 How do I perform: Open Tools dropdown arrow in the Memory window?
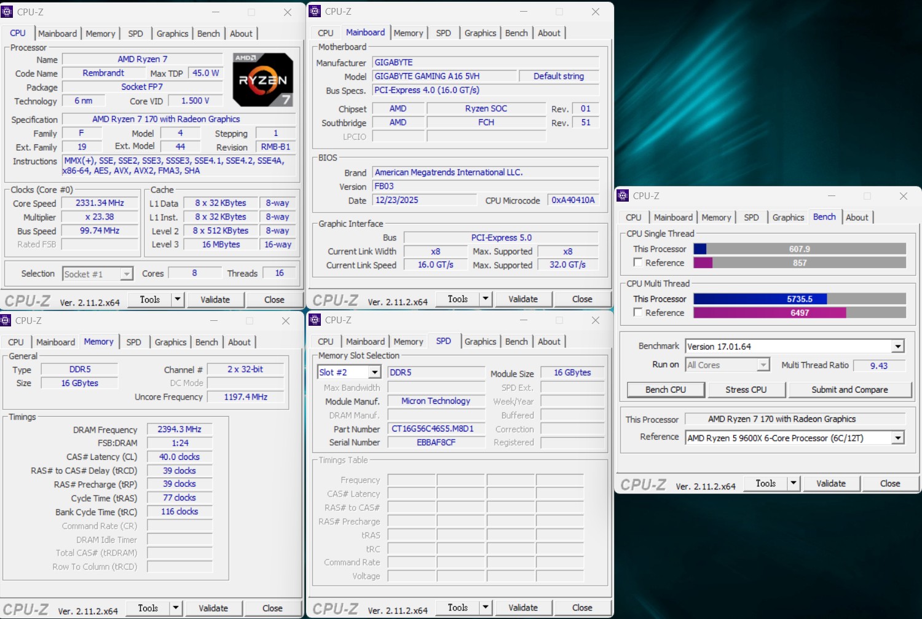pos(176,608)
